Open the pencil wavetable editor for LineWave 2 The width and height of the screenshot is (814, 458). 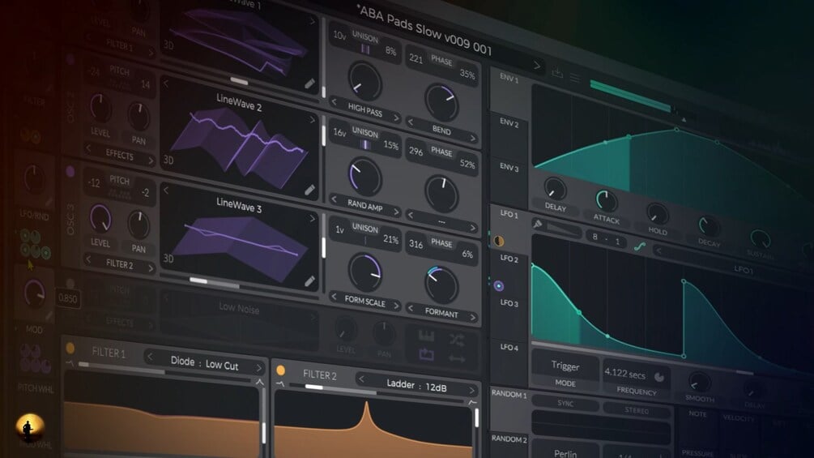click(309, 190)
